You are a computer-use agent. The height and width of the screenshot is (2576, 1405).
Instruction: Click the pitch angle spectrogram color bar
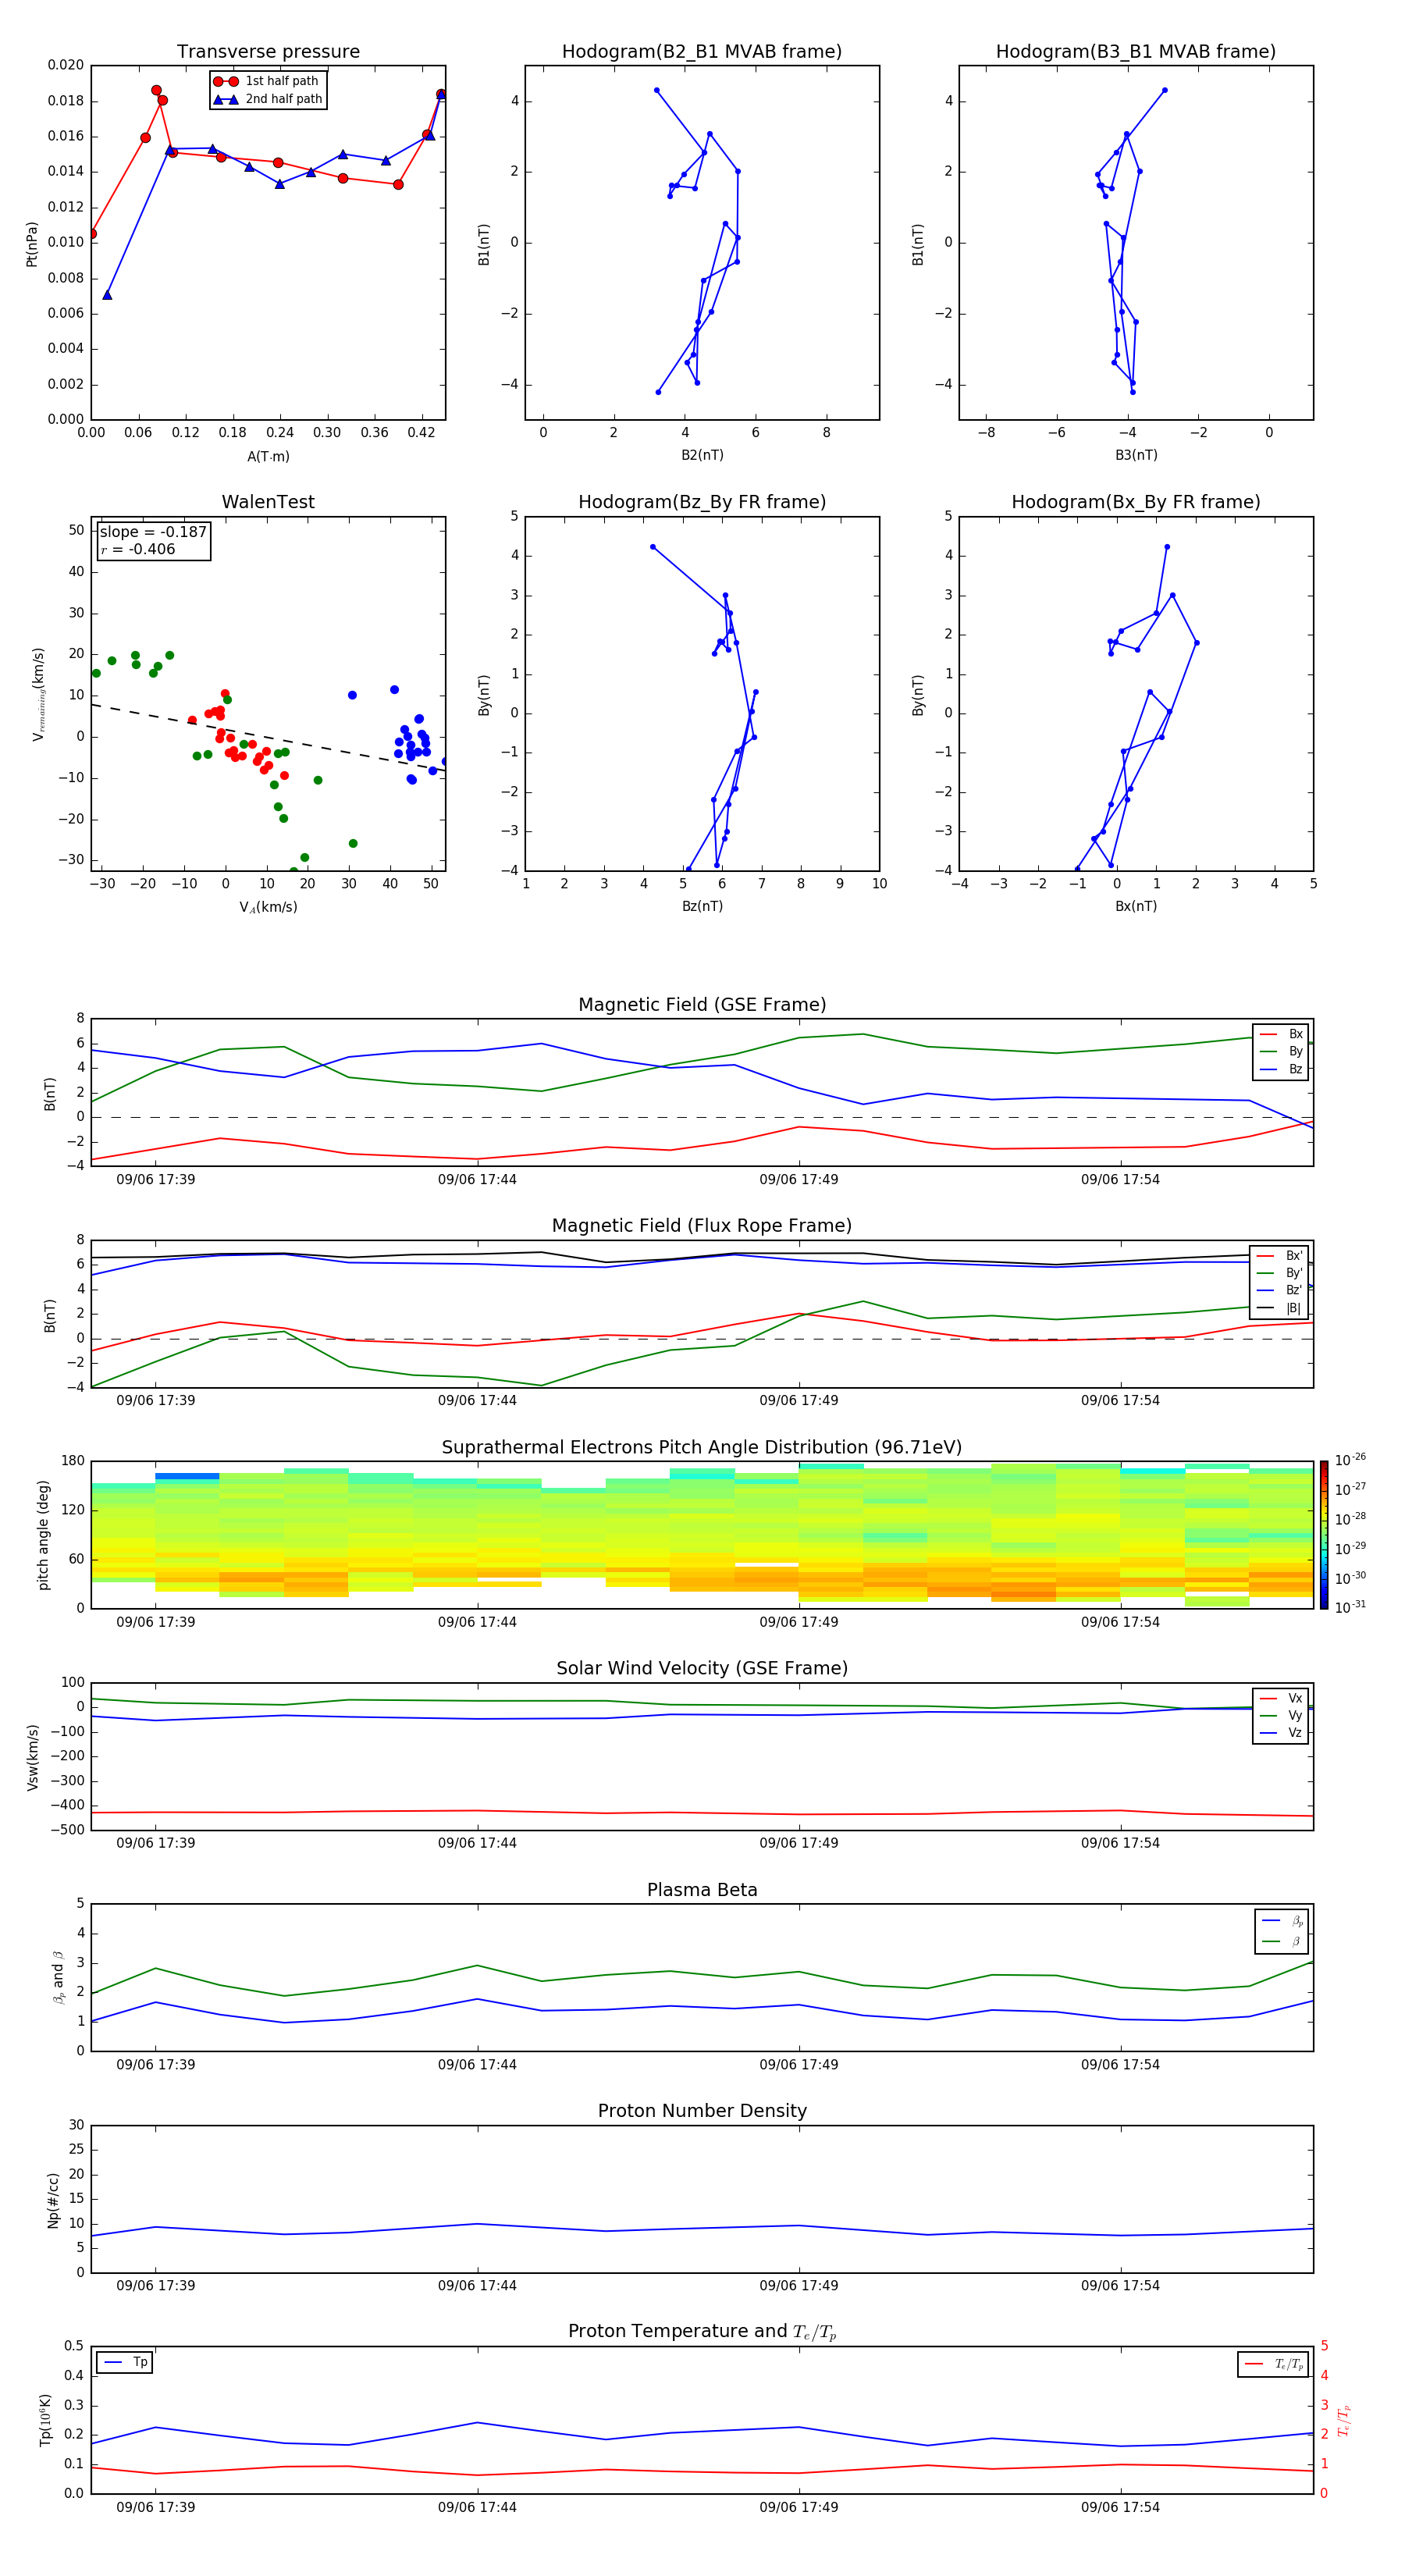click(1324, 1535)
